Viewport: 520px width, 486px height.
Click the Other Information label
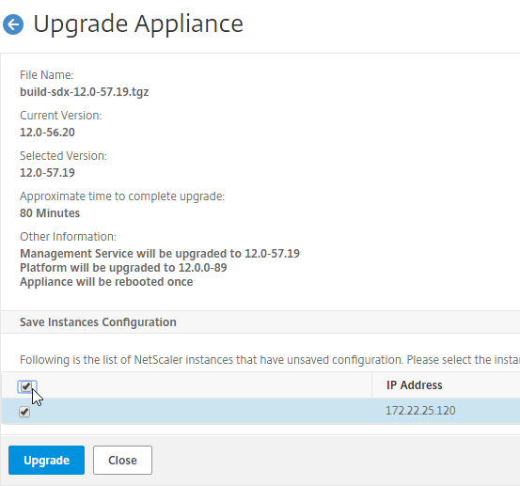(68, 237)
